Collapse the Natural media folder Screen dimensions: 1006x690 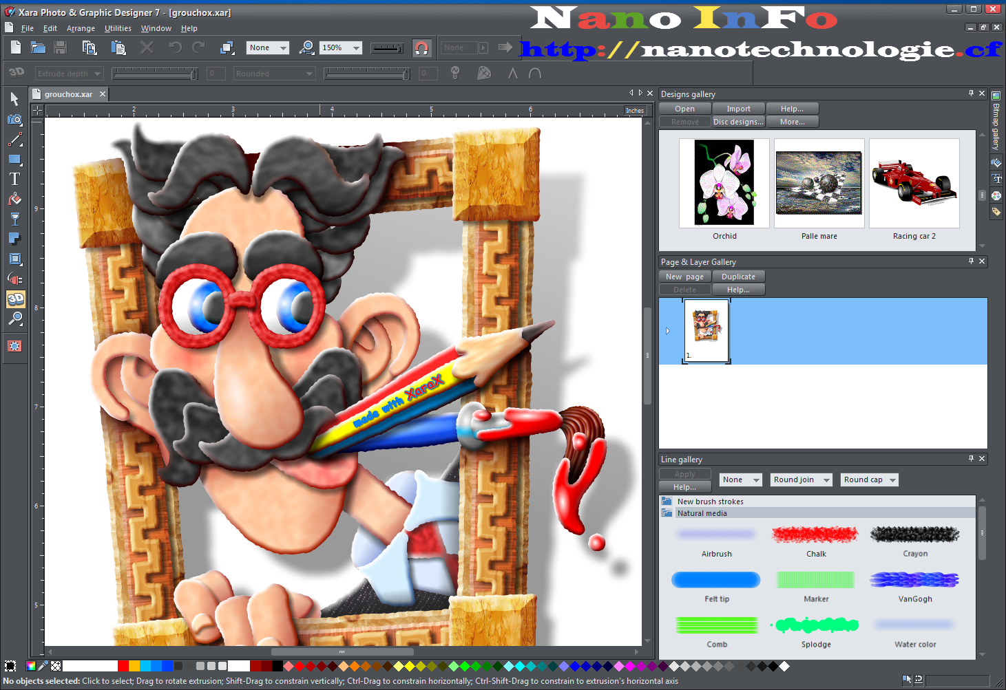667,513
